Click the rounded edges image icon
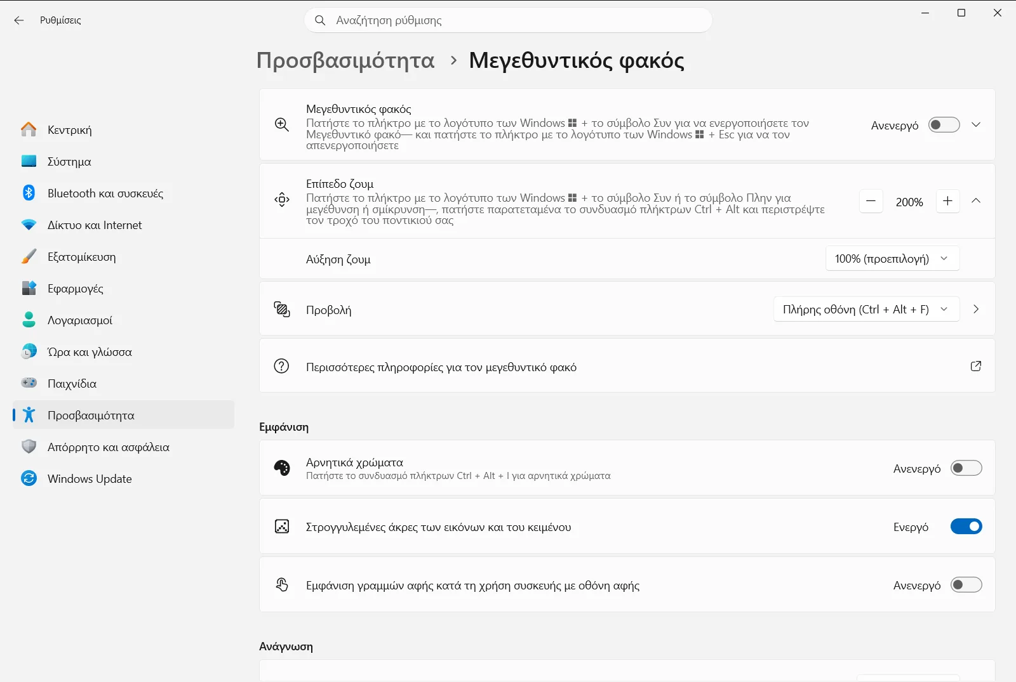Screen dimensions: 1016x682 click(282, 526)
